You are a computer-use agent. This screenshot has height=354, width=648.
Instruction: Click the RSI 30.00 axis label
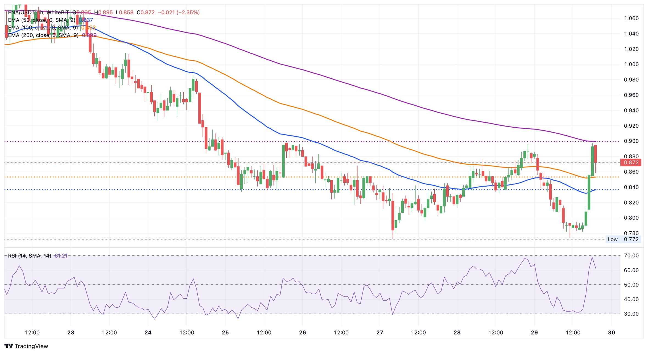click(631, 314)
